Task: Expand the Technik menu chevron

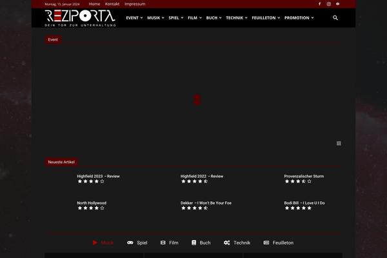Action: click(x=246, y=18)
